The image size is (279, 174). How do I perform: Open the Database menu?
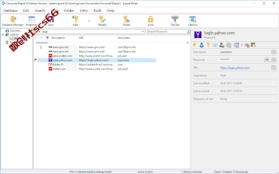pyautogui.click(x=10, y=10)
